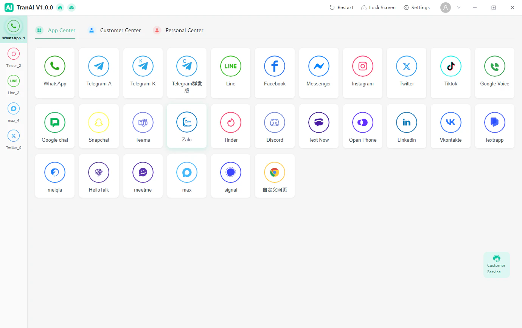Click the user avatar icon
This screenshot has height=328, width=522.
coord(446,8)
